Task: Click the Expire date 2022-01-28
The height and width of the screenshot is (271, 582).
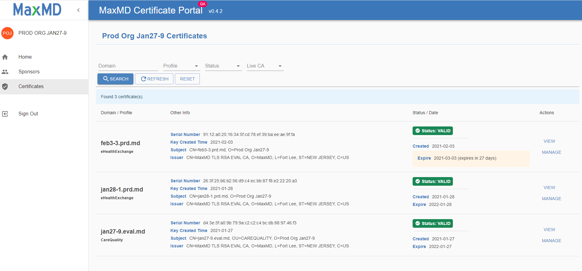Action: click(x=440, y=205)
